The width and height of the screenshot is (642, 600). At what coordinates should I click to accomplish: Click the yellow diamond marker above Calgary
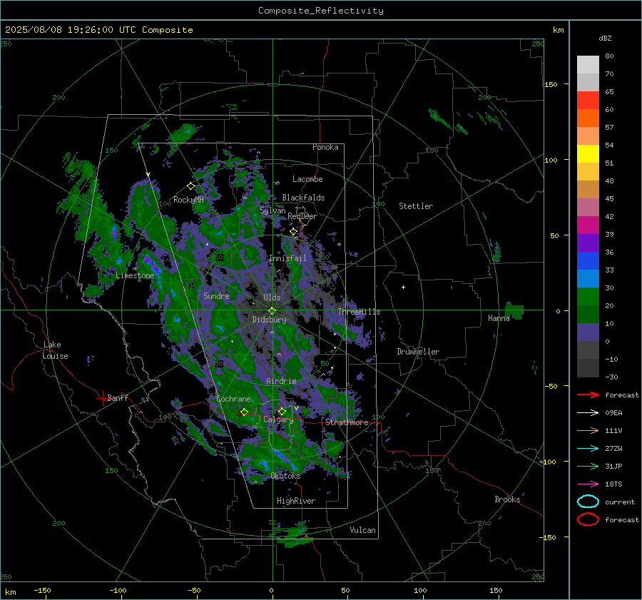point(282,411)
